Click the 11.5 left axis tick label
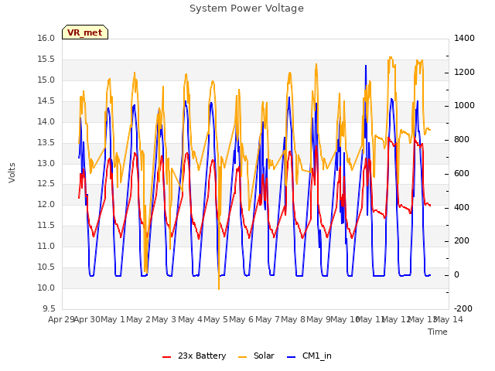495x371 pixels. [x=46, y=225]
